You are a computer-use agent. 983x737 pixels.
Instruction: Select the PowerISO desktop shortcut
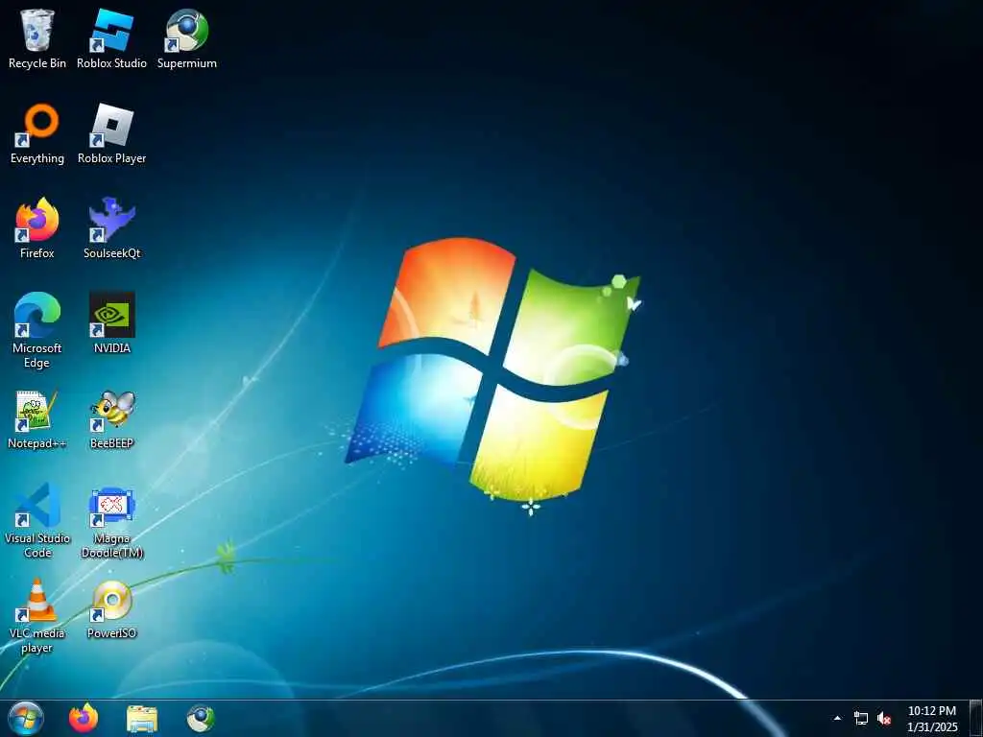111,609
